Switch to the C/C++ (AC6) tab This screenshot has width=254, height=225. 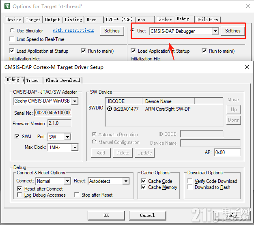pos(119,19)
